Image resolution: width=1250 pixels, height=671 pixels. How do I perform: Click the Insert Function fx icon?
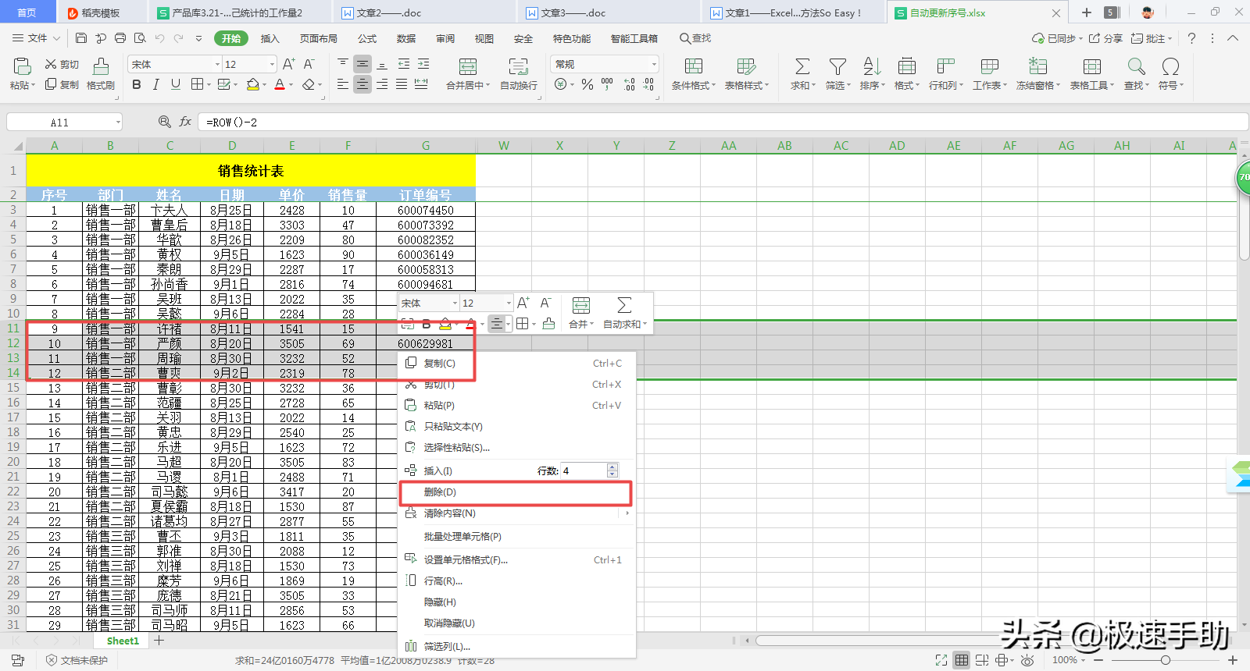(x=185, y=122)
